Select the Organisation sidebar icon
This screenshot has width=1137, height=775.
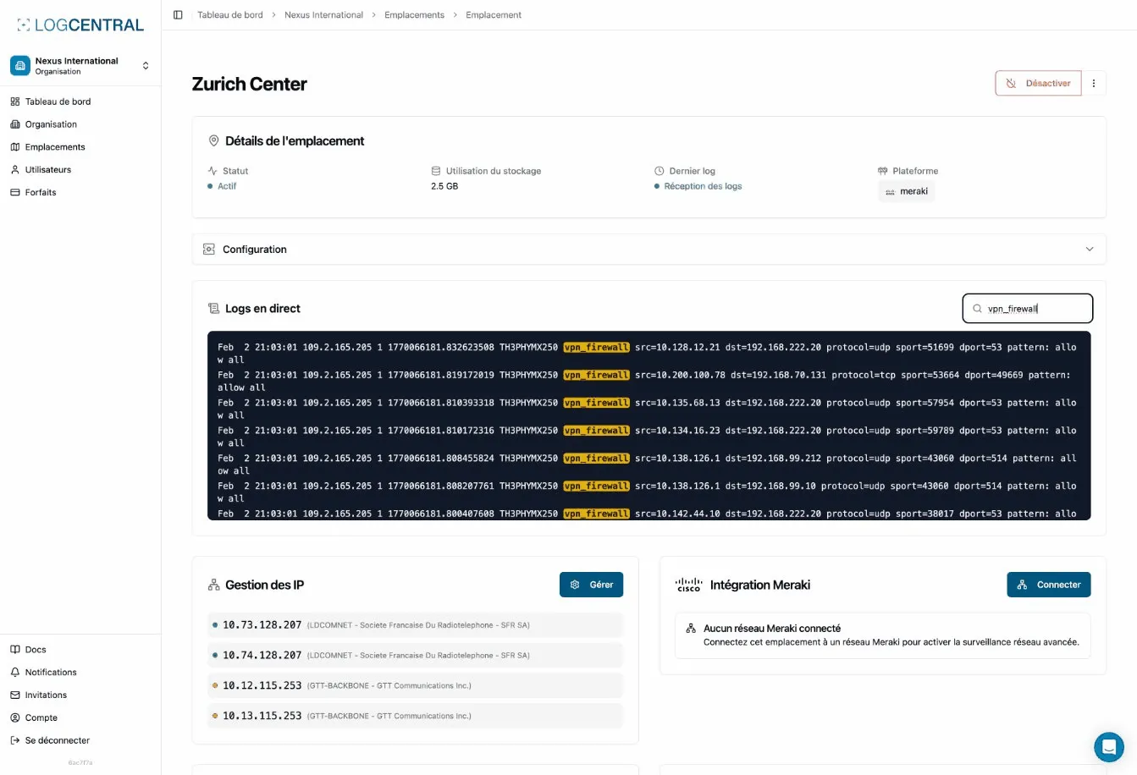15,124
